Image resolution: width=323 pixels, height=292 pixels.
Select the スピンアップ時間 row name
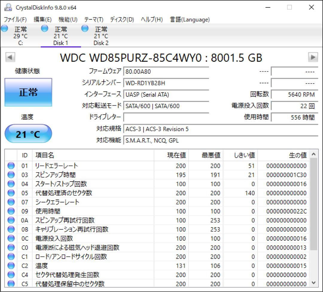(55, 175)
